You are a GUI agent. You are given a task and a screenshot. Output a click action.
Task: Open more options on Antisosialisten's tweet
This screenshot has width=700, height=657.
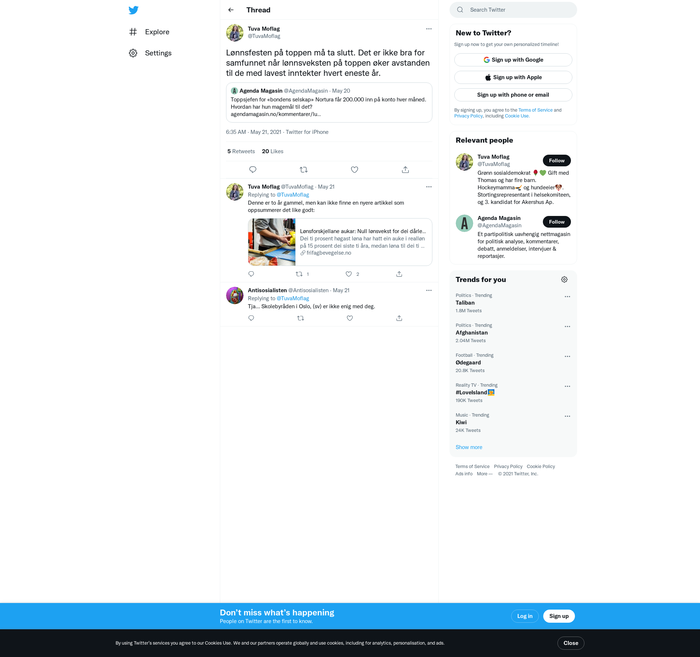pos(429,290)
